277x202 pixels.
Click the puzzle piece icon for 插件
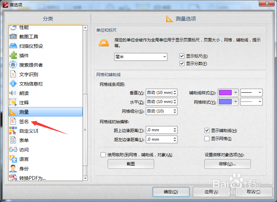click(13, 55)
